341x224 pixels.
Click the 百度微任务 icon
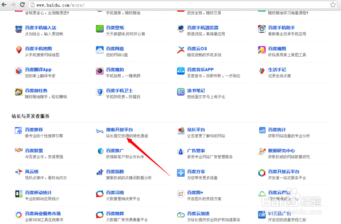[x=19, y=92]
